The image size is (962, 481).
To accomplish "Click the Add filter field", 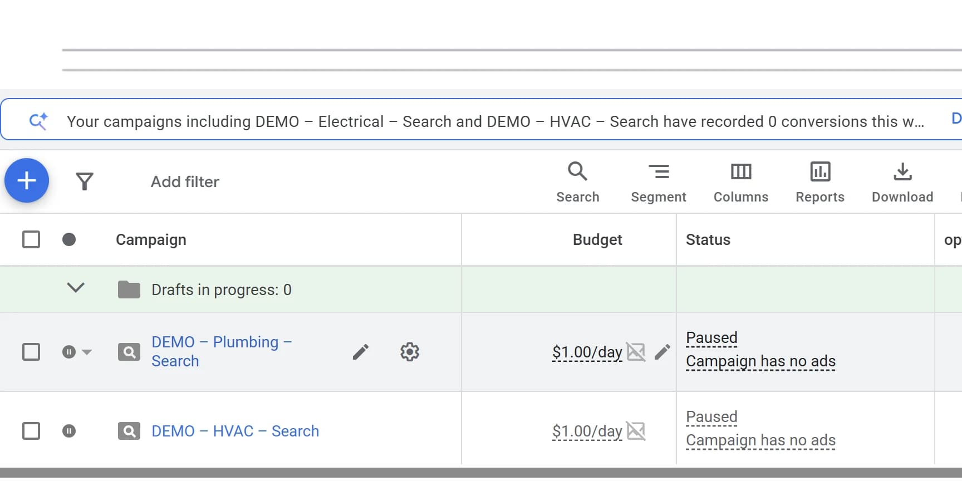I will pos(185,182).
